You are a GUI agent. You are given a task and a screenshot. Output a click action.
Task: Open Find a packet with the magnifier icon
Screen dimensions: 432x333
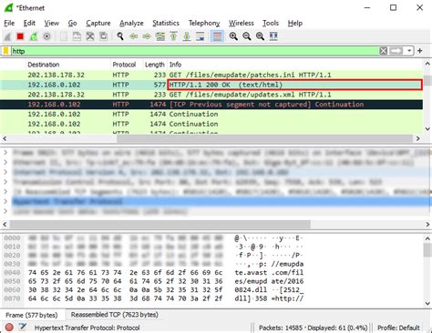[120, 36]
